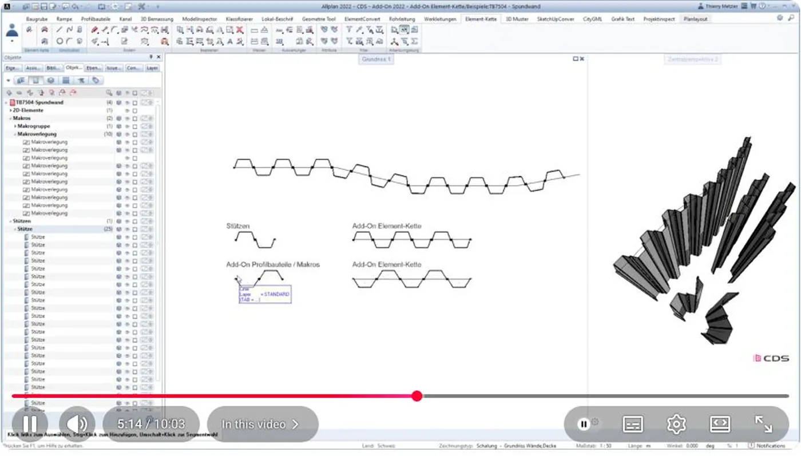Image resolution: width=801 pixels, height=456 pixels.
Task: Pause the video with the pause button
Action: click(30, 424)
